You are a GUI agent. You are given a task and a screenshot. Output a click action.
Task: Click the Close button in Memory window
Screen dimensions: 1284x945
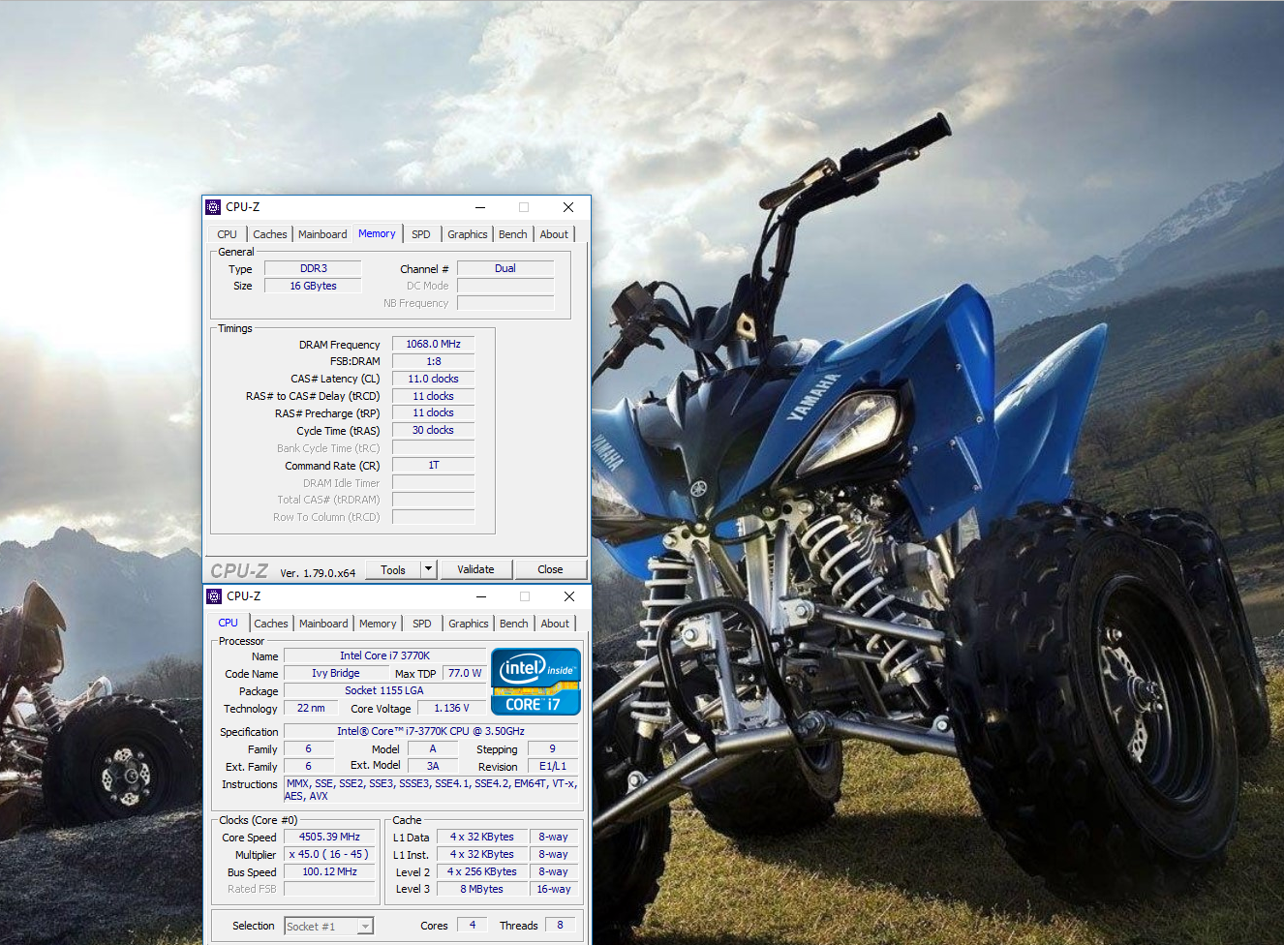pyautogui.click(x=550, y=569)
